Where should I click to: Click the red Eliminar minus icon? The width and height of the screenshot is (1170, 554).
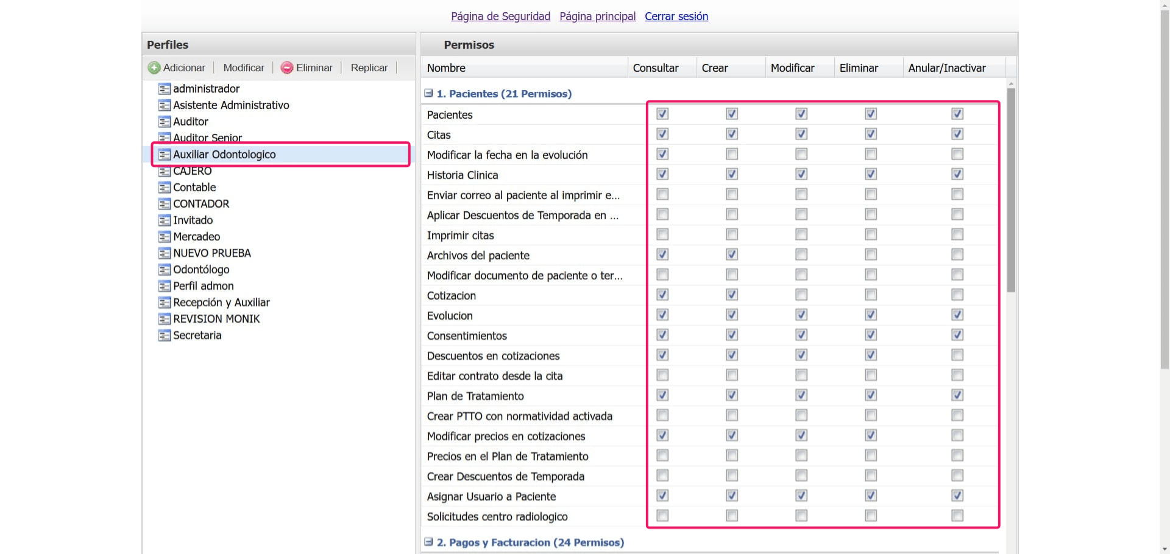[286, 68]
